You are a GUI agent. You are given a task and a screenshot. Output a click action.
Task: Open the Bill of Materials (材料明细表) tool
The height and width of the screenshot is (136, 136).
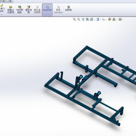pyautogui.click(x=20, y=10)
